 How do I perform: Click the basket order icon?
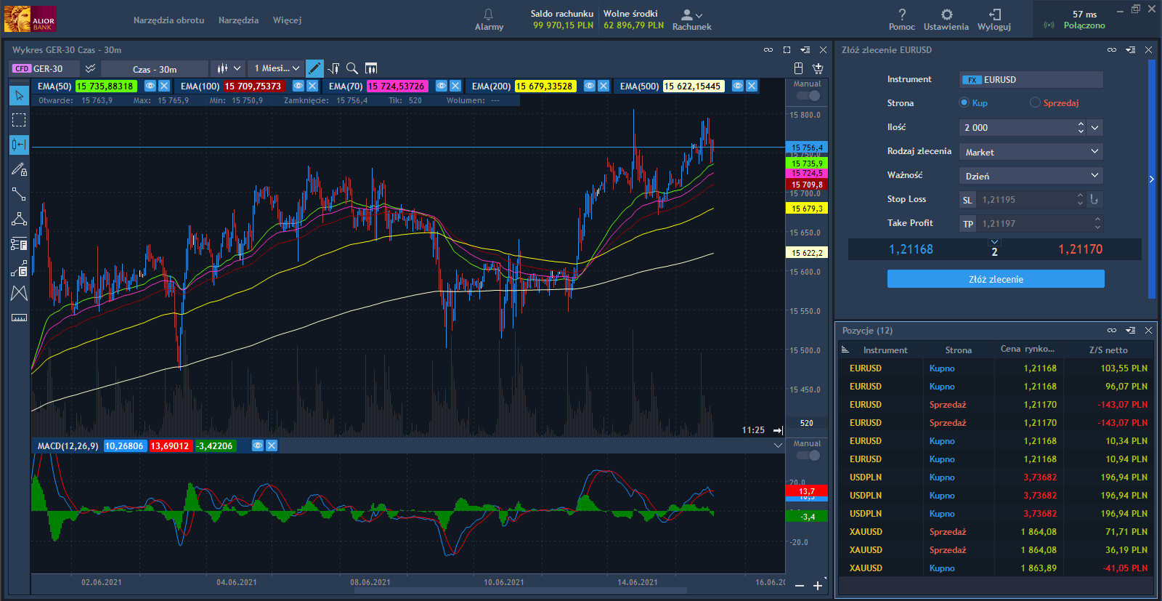(x=818, y=68)
